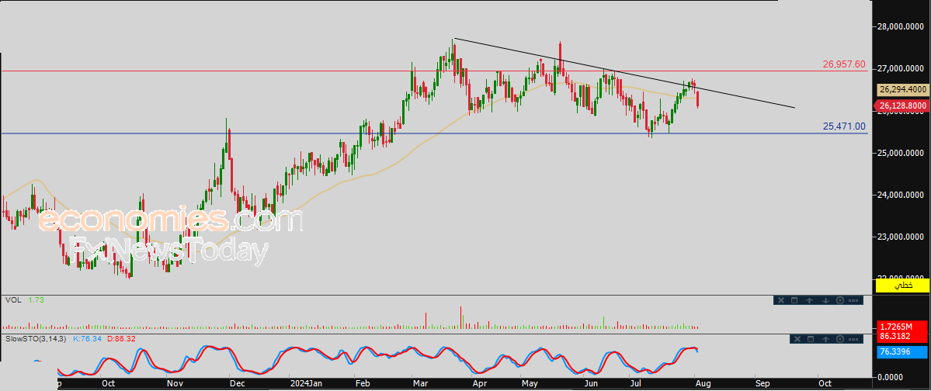Open more options for SlowSTO panel

pos(853,339)
